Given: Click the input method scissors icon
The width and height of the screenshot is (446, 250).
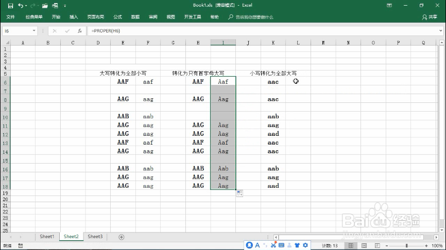Looking at the screenshot, I should tap(273, 245).
